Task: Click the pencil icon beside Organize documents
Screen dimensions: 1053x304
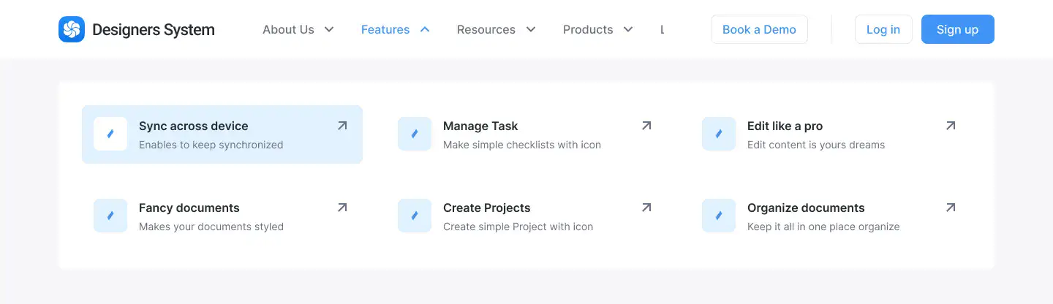Action: [719, 216]
